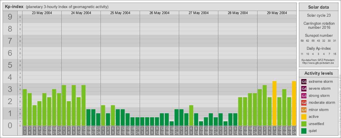
Task: Click sunspot number value 43
Action: [318, 41]
